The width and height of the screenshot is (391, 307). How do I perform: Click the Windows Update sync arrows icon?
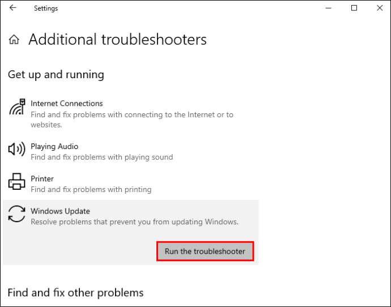coord(17,214)
